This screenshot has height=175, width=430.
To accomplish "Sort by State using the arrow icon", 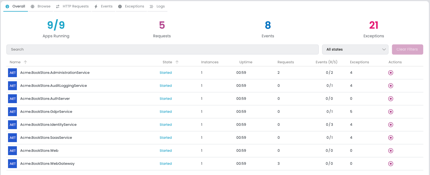I will (177, 62).
